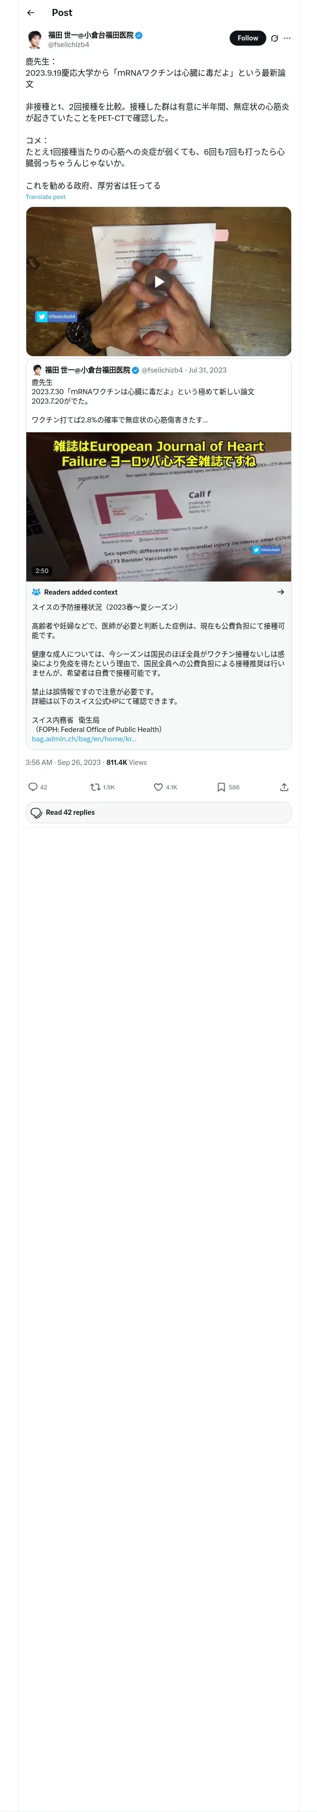This screenshot has height=1812, width=317.
Task: Click Translate post link
Action: [x=45, y=197]
